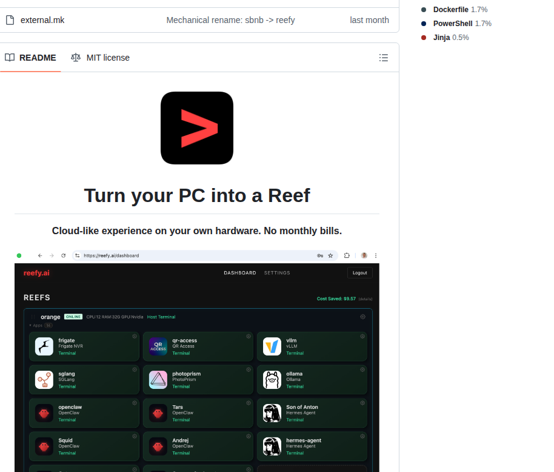Viewport: 554px width, 472px height.
Task: Click the red arrow Reefy logo image
Action: pyautogui.click(x=197, y=128)
